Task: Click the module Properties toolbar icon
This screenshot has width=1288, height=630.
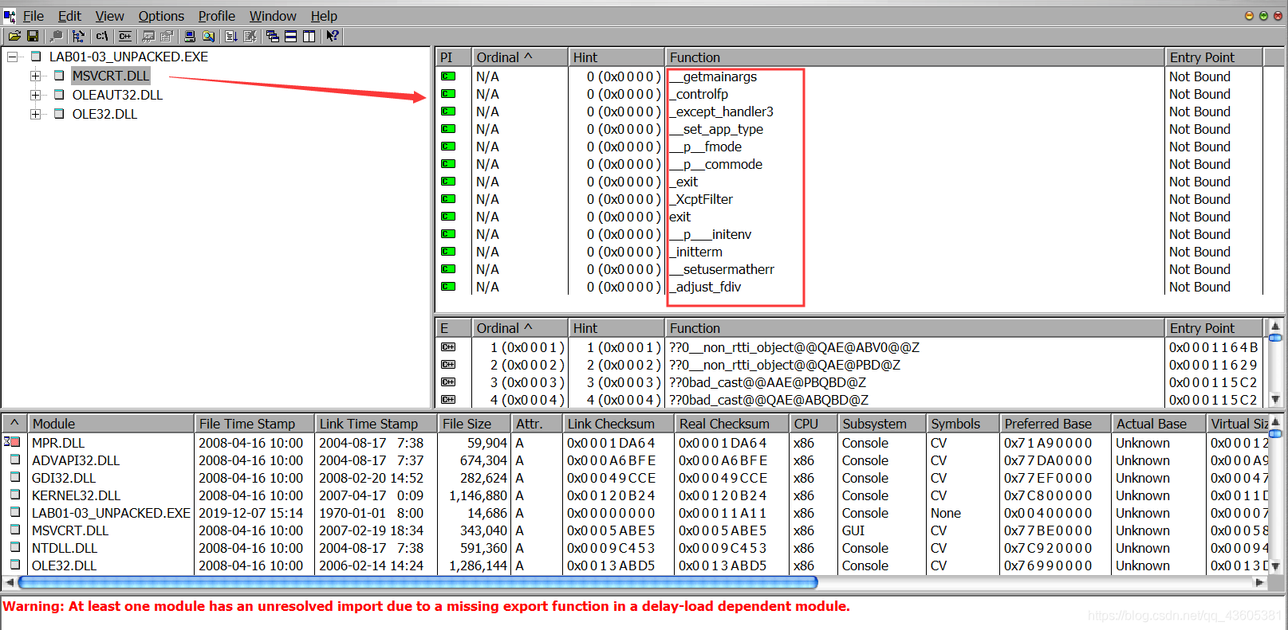Action: [167, 36]
